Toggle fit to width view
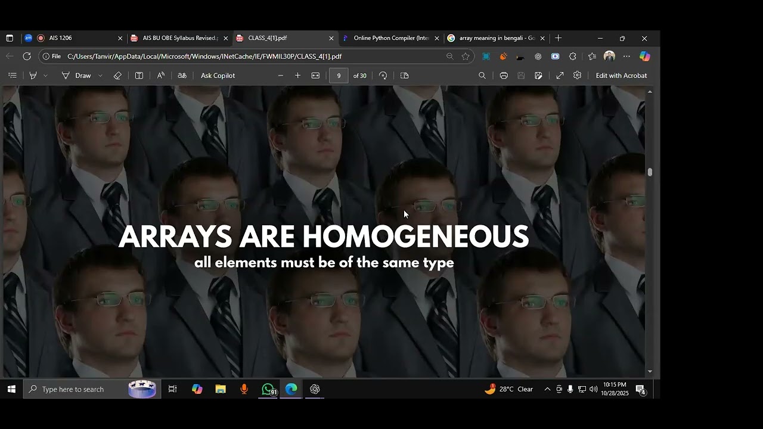The height and width of the screenshot is (429, 763). click(x=315, y=76)
